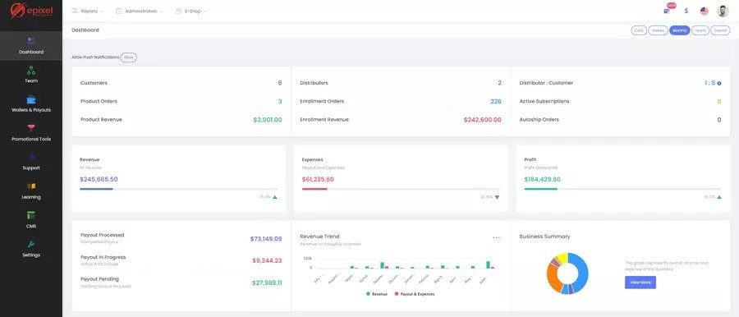Open the CMS layout icon
This screenshot has height=317, width=739.
click(x=31, y=216)
